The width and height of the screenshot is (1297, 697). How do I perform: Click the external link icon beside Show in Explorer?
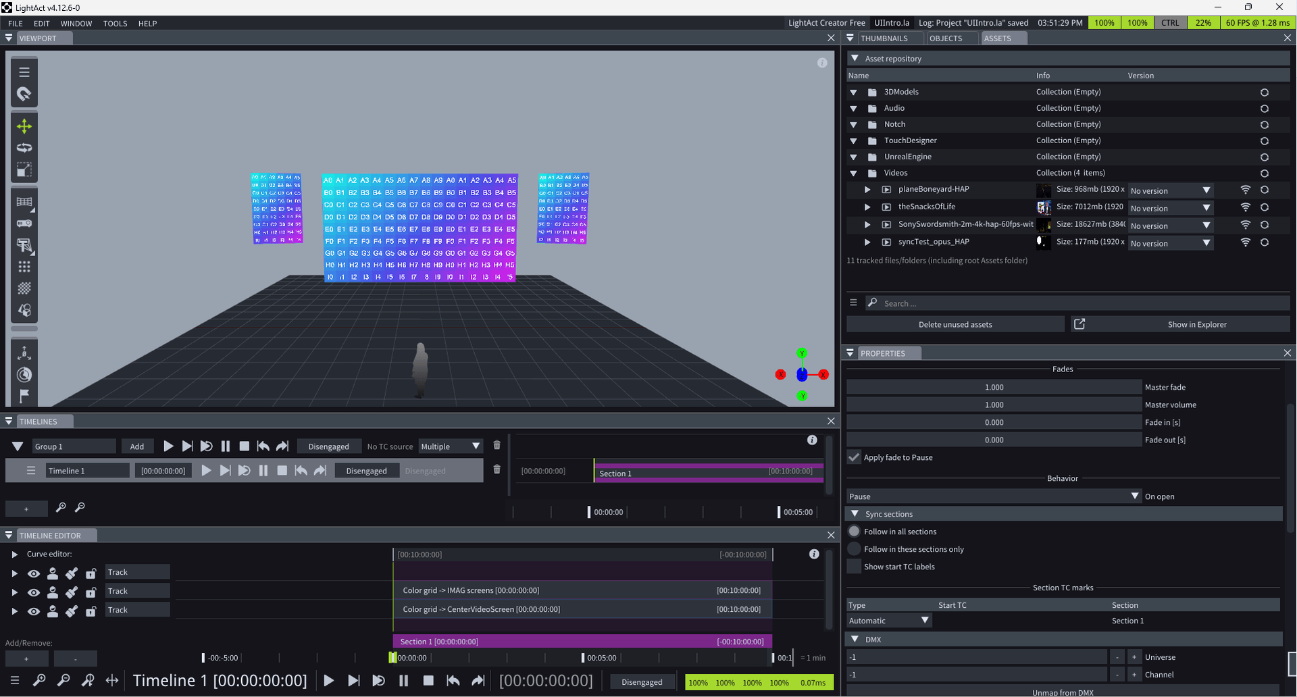click(x=1079, y=324)
